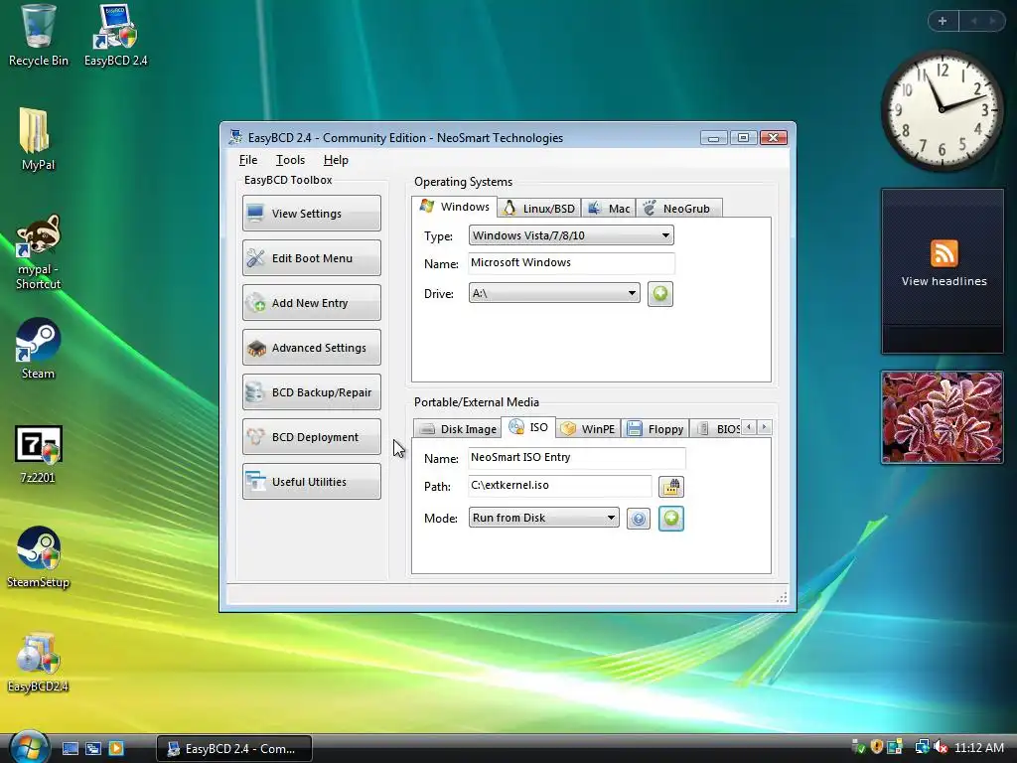Click EasyBCD title bar app icon

[235, 137]
